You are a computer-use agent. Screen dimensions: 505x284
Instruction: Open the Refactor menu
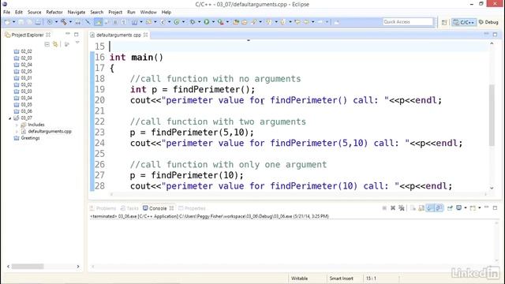[54, 13]
